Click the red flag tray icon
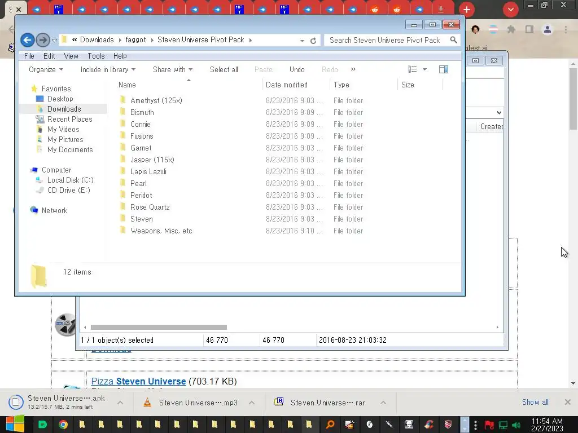Screen dimensions: 578x433 (x=489, y=425)
